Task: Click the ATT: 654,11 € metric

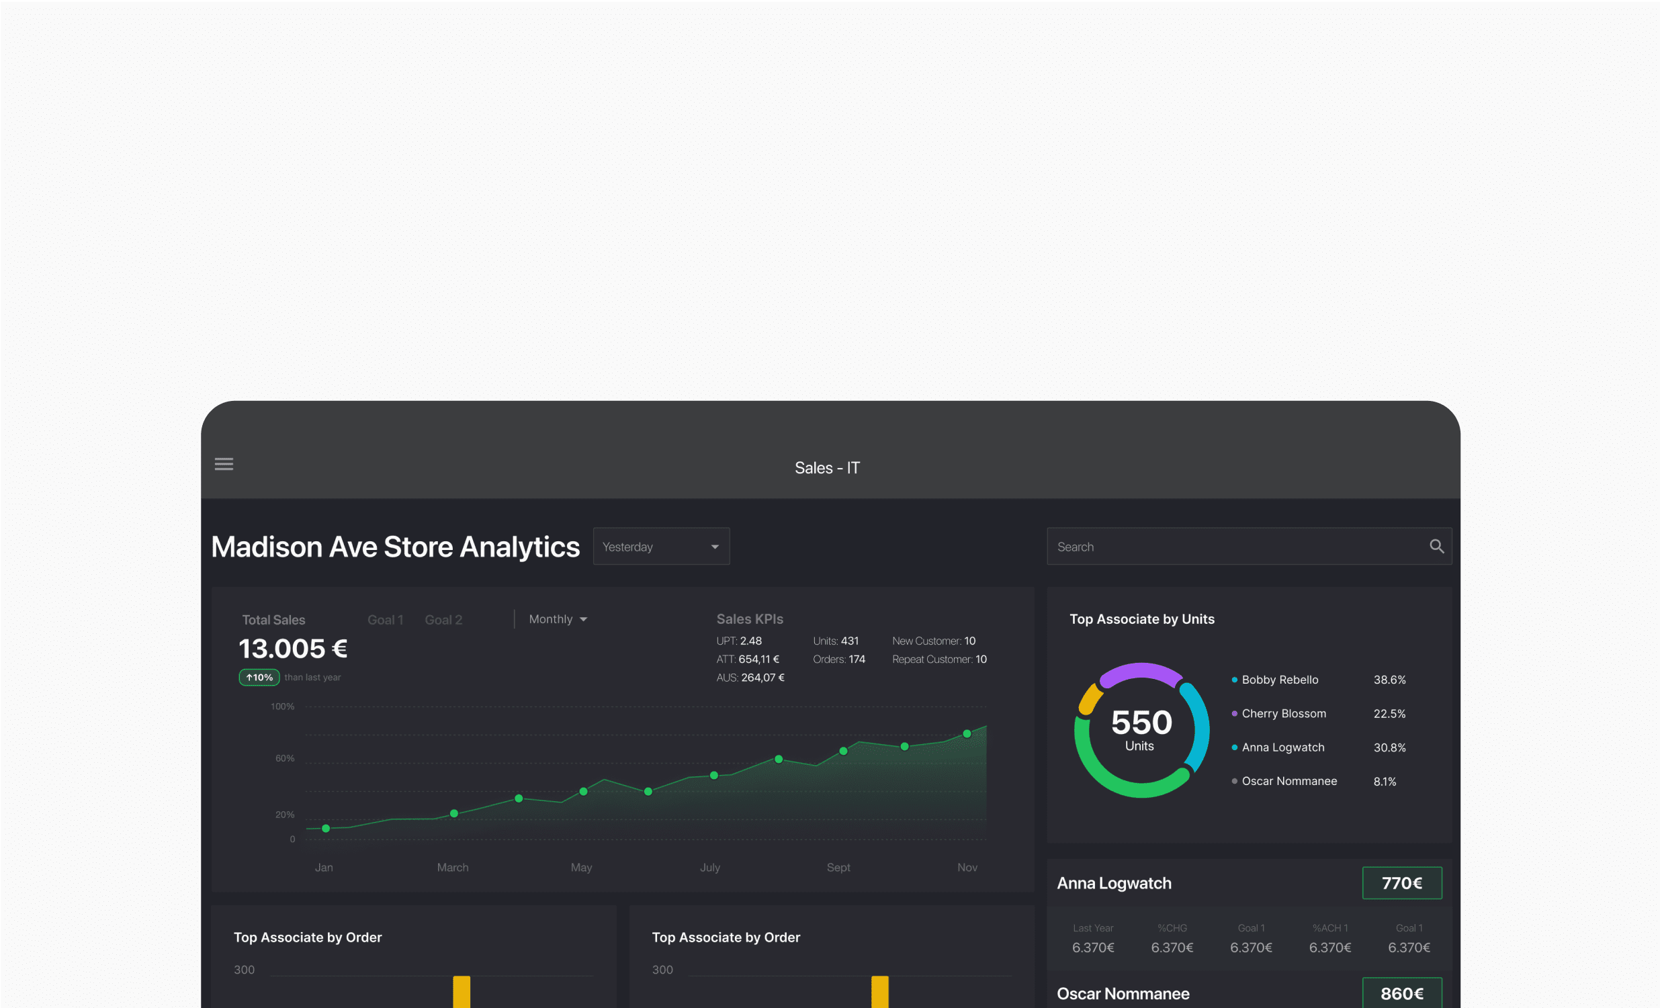Action: 748,659
